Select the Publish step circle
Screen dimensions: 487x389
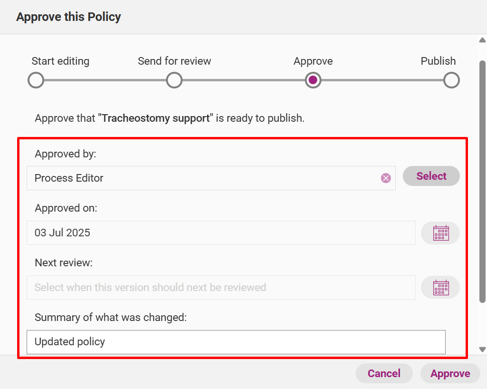click(x=451, y=80)
